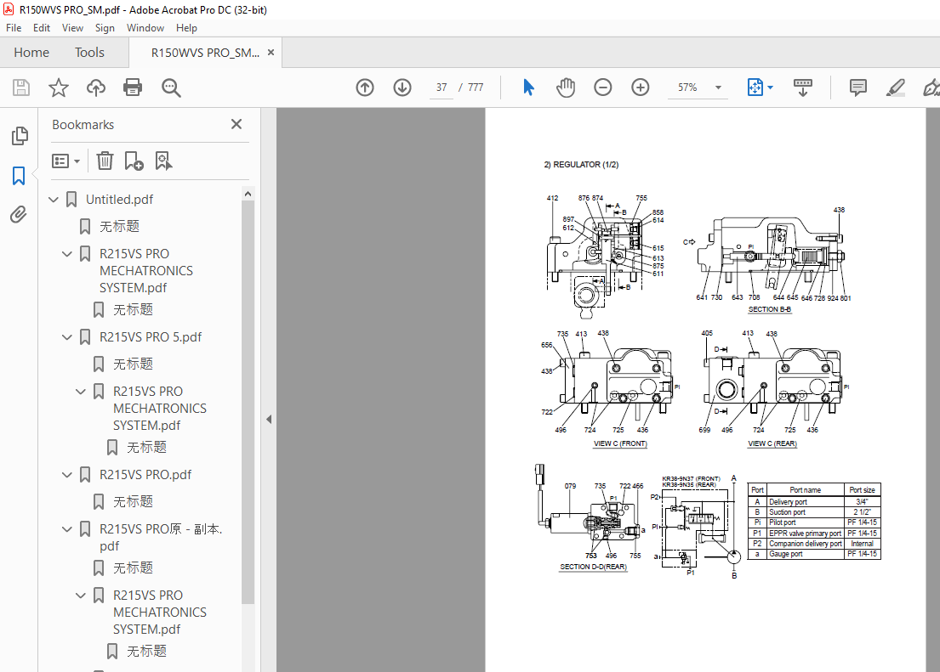Image resolution: width=940 pixels, height=672 pixels.
Task: Select the R150WVS PRO_SM document tab
Action: (205, 53)
